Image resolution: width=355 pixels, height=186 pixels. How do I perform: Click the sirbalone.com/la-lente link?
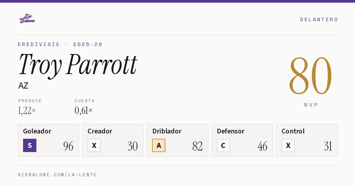[57, 175]
